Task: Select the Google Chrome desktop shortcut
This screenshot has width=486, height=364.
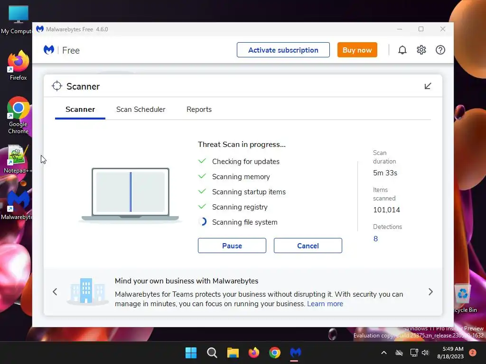Action: 18,116
